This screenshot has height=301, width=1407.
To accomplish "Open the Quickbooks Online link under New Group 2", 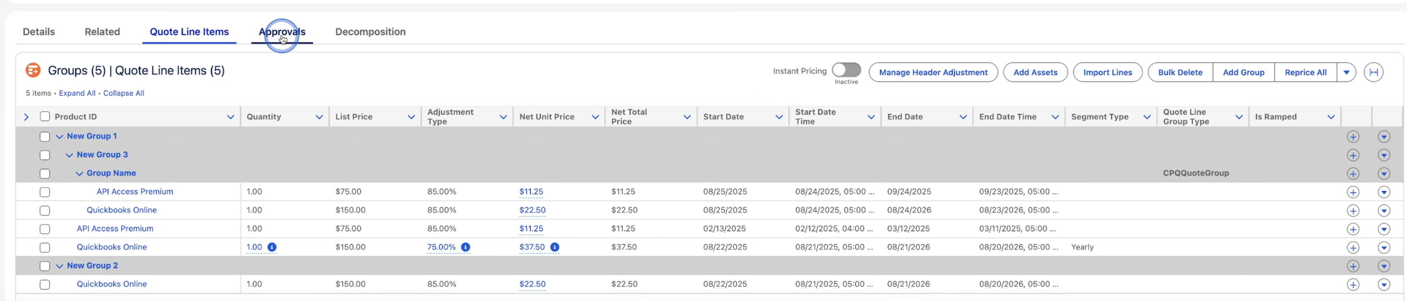I will [112, 284].
